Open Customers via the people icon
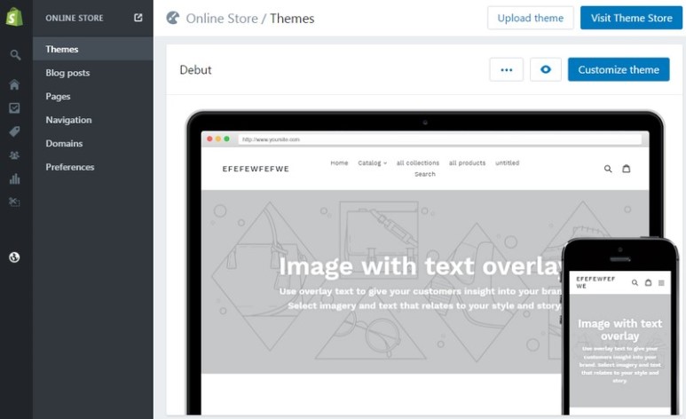686x419 pixels. click(x=15, y=155)
